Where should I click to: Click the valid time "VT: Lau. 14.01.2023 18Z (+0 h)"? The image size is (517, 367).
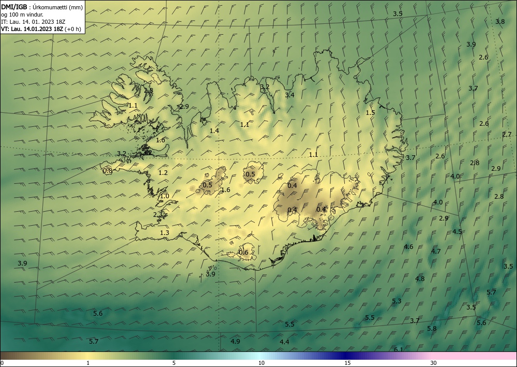pyautogui.click(x=41, y=29)
